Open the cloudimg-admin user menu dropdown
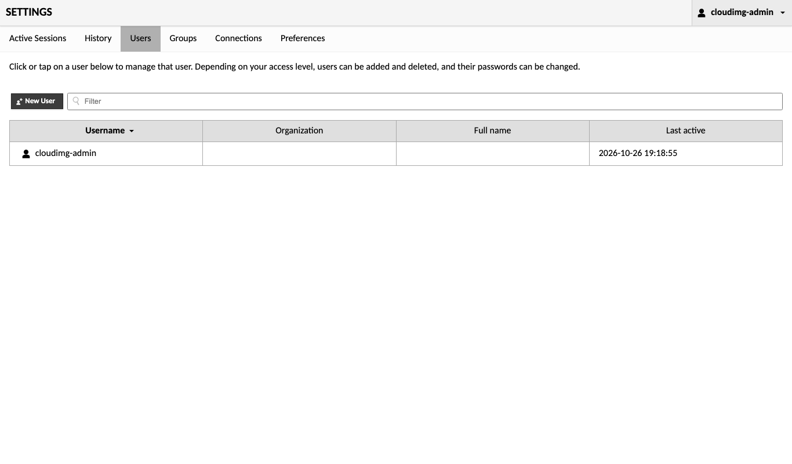The image size is (792, 464). click(x=742, y=13)
